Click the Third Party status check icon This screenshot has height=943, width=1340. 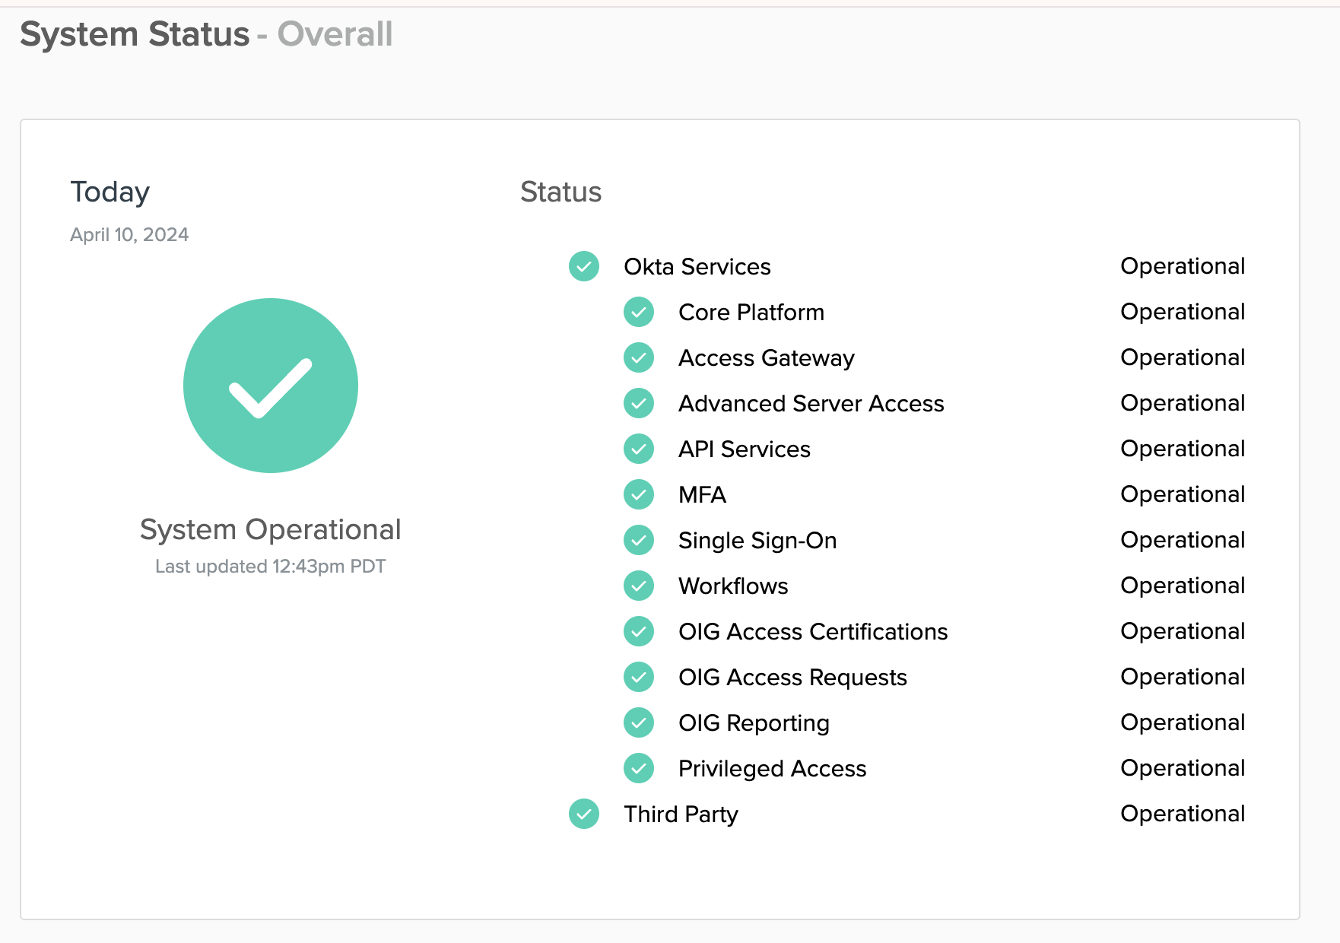(x=584, y=814)
